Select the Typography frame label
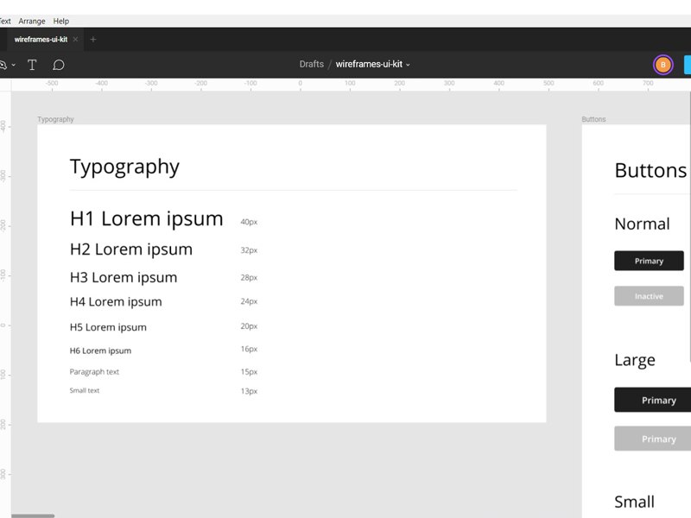Image resolution: width=691 pixels, height=518 pixels. (x=55, y=119)
